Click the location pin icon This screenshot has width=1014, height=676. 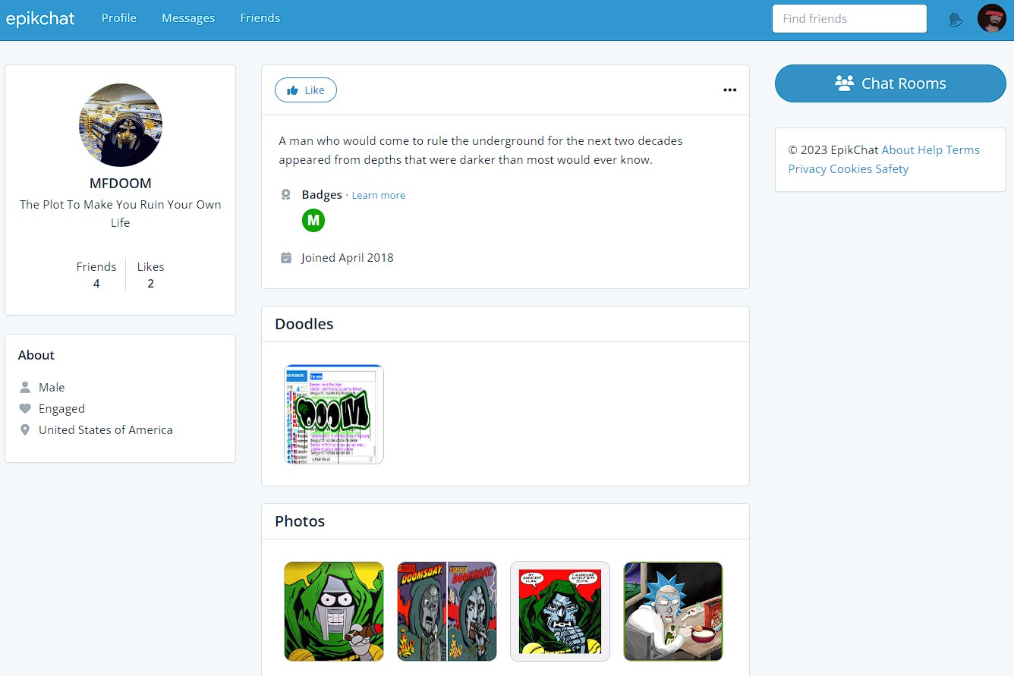[25, 430]
